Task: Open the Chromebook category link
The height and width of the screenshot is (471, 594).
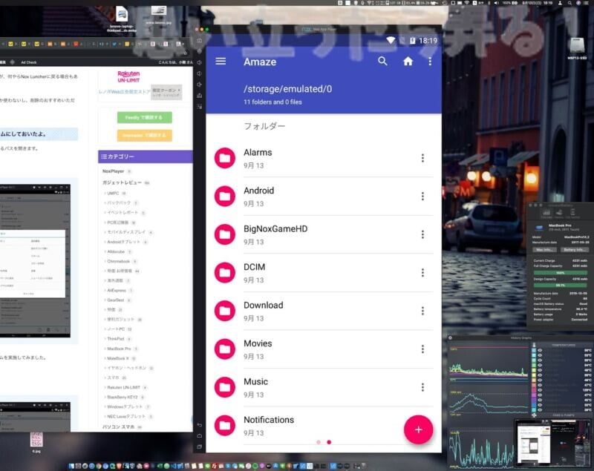Action: (118, 261)
